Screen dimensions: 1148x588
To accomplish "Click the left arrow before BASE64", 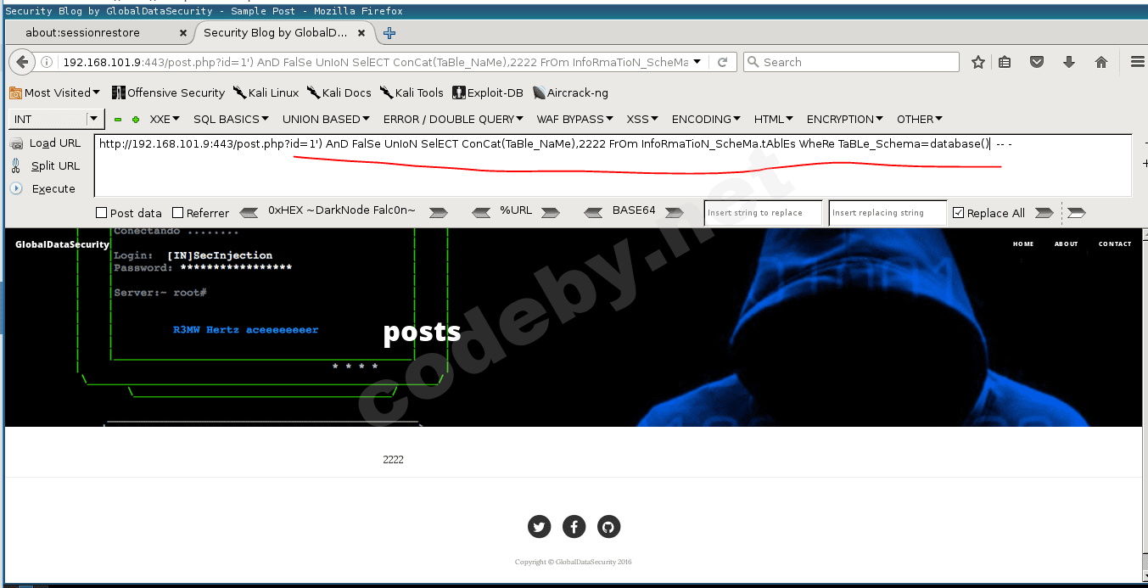I will click(594, 212).
